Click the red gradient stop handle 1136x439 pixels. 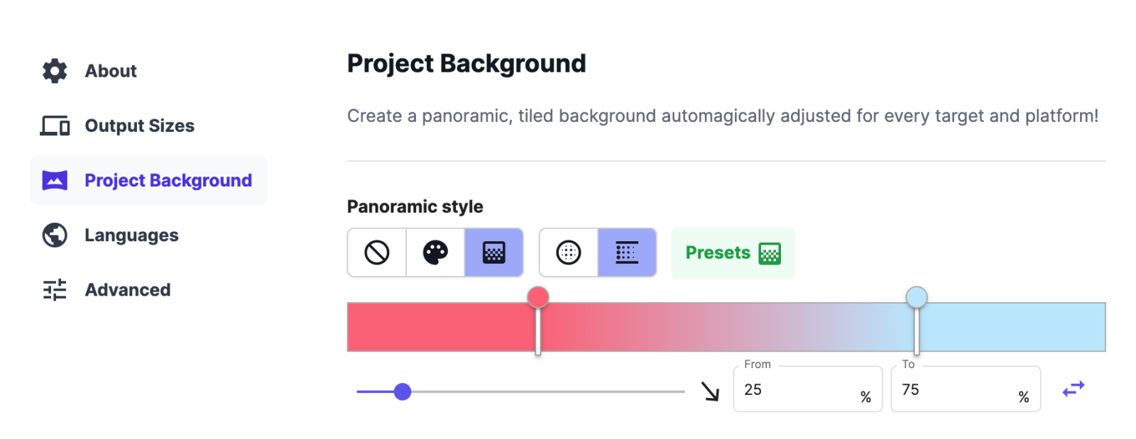click(x=538, y=297)
